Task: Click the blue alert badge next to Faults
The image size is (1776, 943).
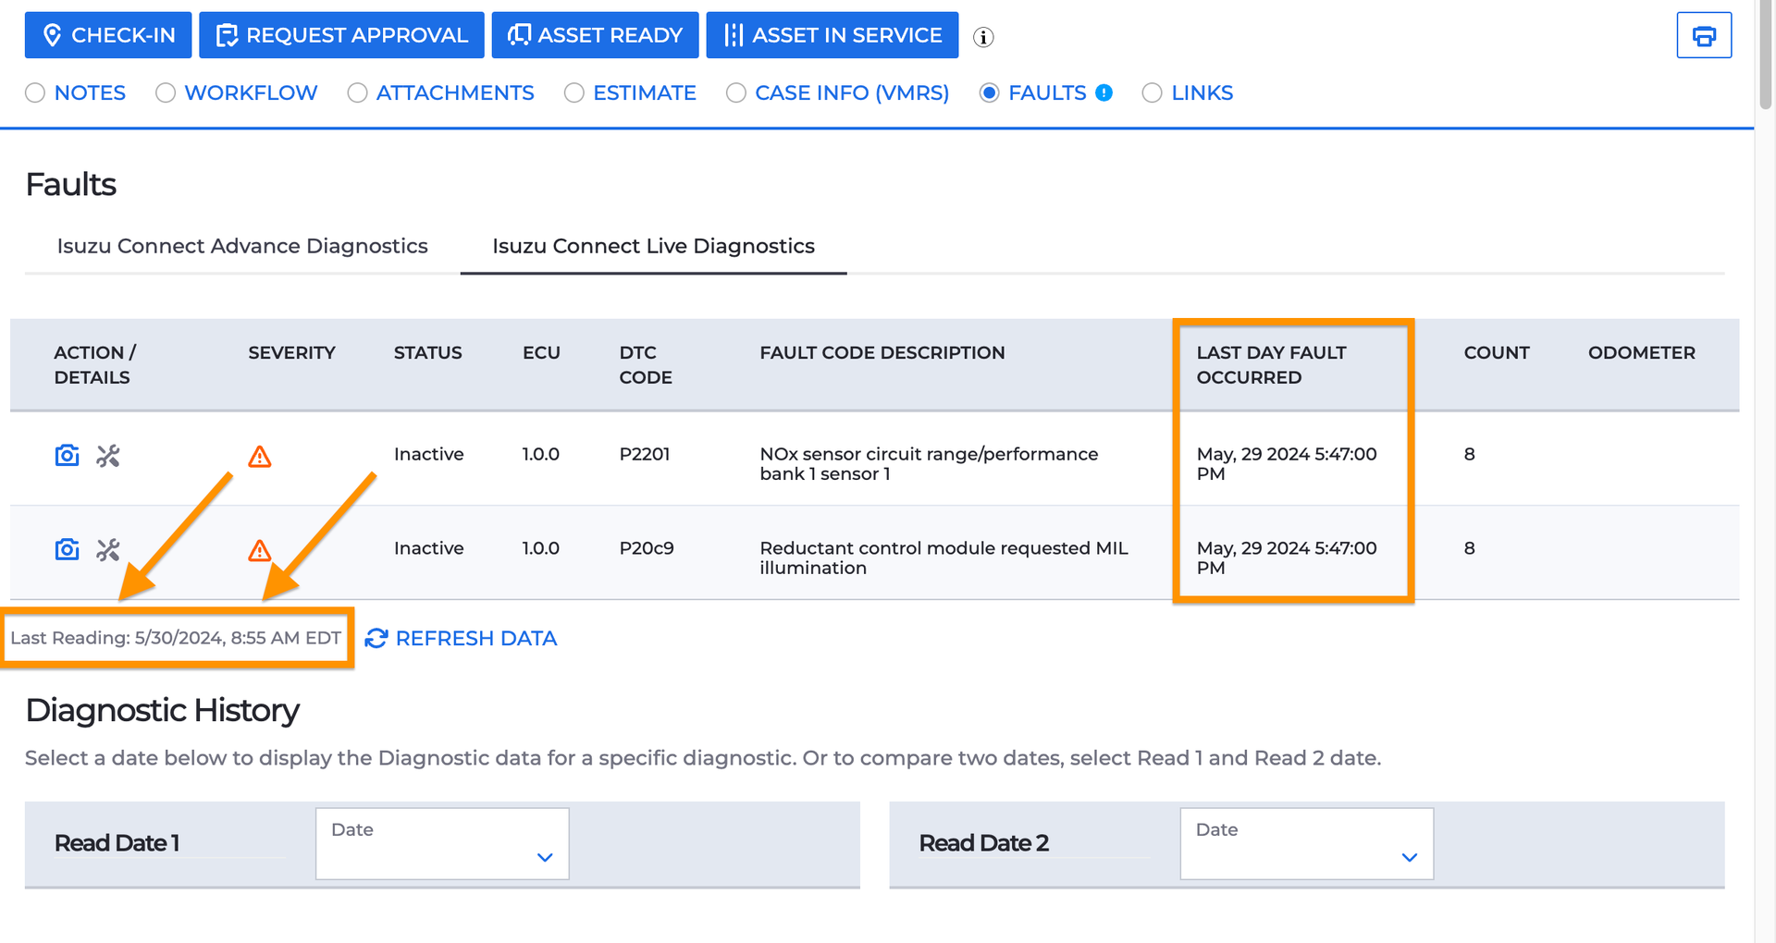Action: (1104, 92)
